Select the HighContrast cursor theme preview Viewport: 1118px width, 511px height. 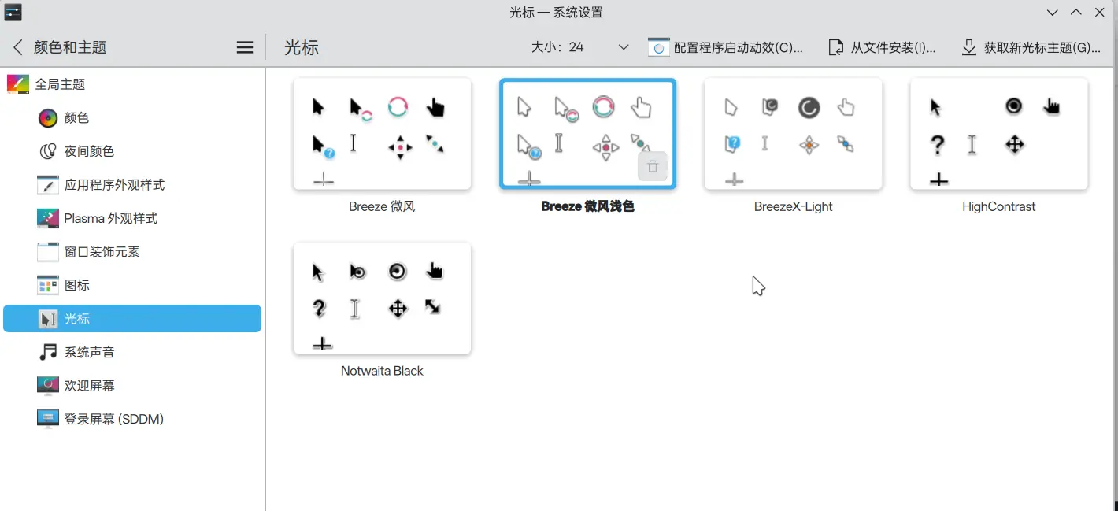pyautogui.click(x=999, y=134)
